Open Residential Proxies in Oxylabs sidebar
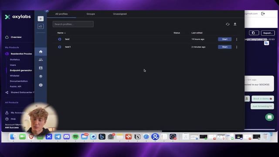 [x=21, y=54]
